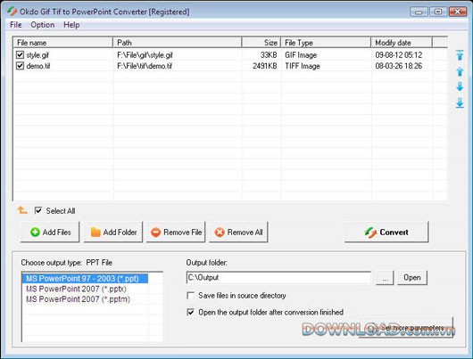Image resolution: width=473 pixels, height=359 pixels.
Task: Minimize the converter window
Action: tap(419, 12)
